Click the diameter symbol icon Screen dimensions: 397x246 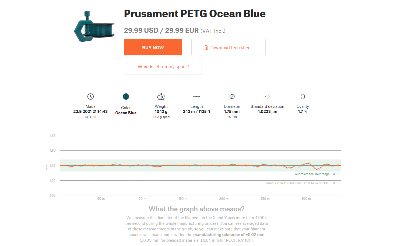tap(232, 97)
